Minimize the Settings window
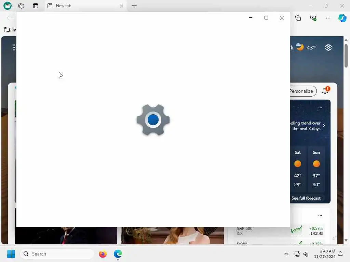The image size is (350, 262). pos(251,18)
